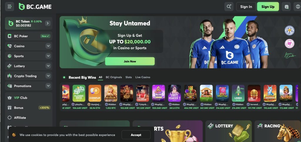301x142 pixels.
Task: Open BC Token details arrow
Action: 48,23
